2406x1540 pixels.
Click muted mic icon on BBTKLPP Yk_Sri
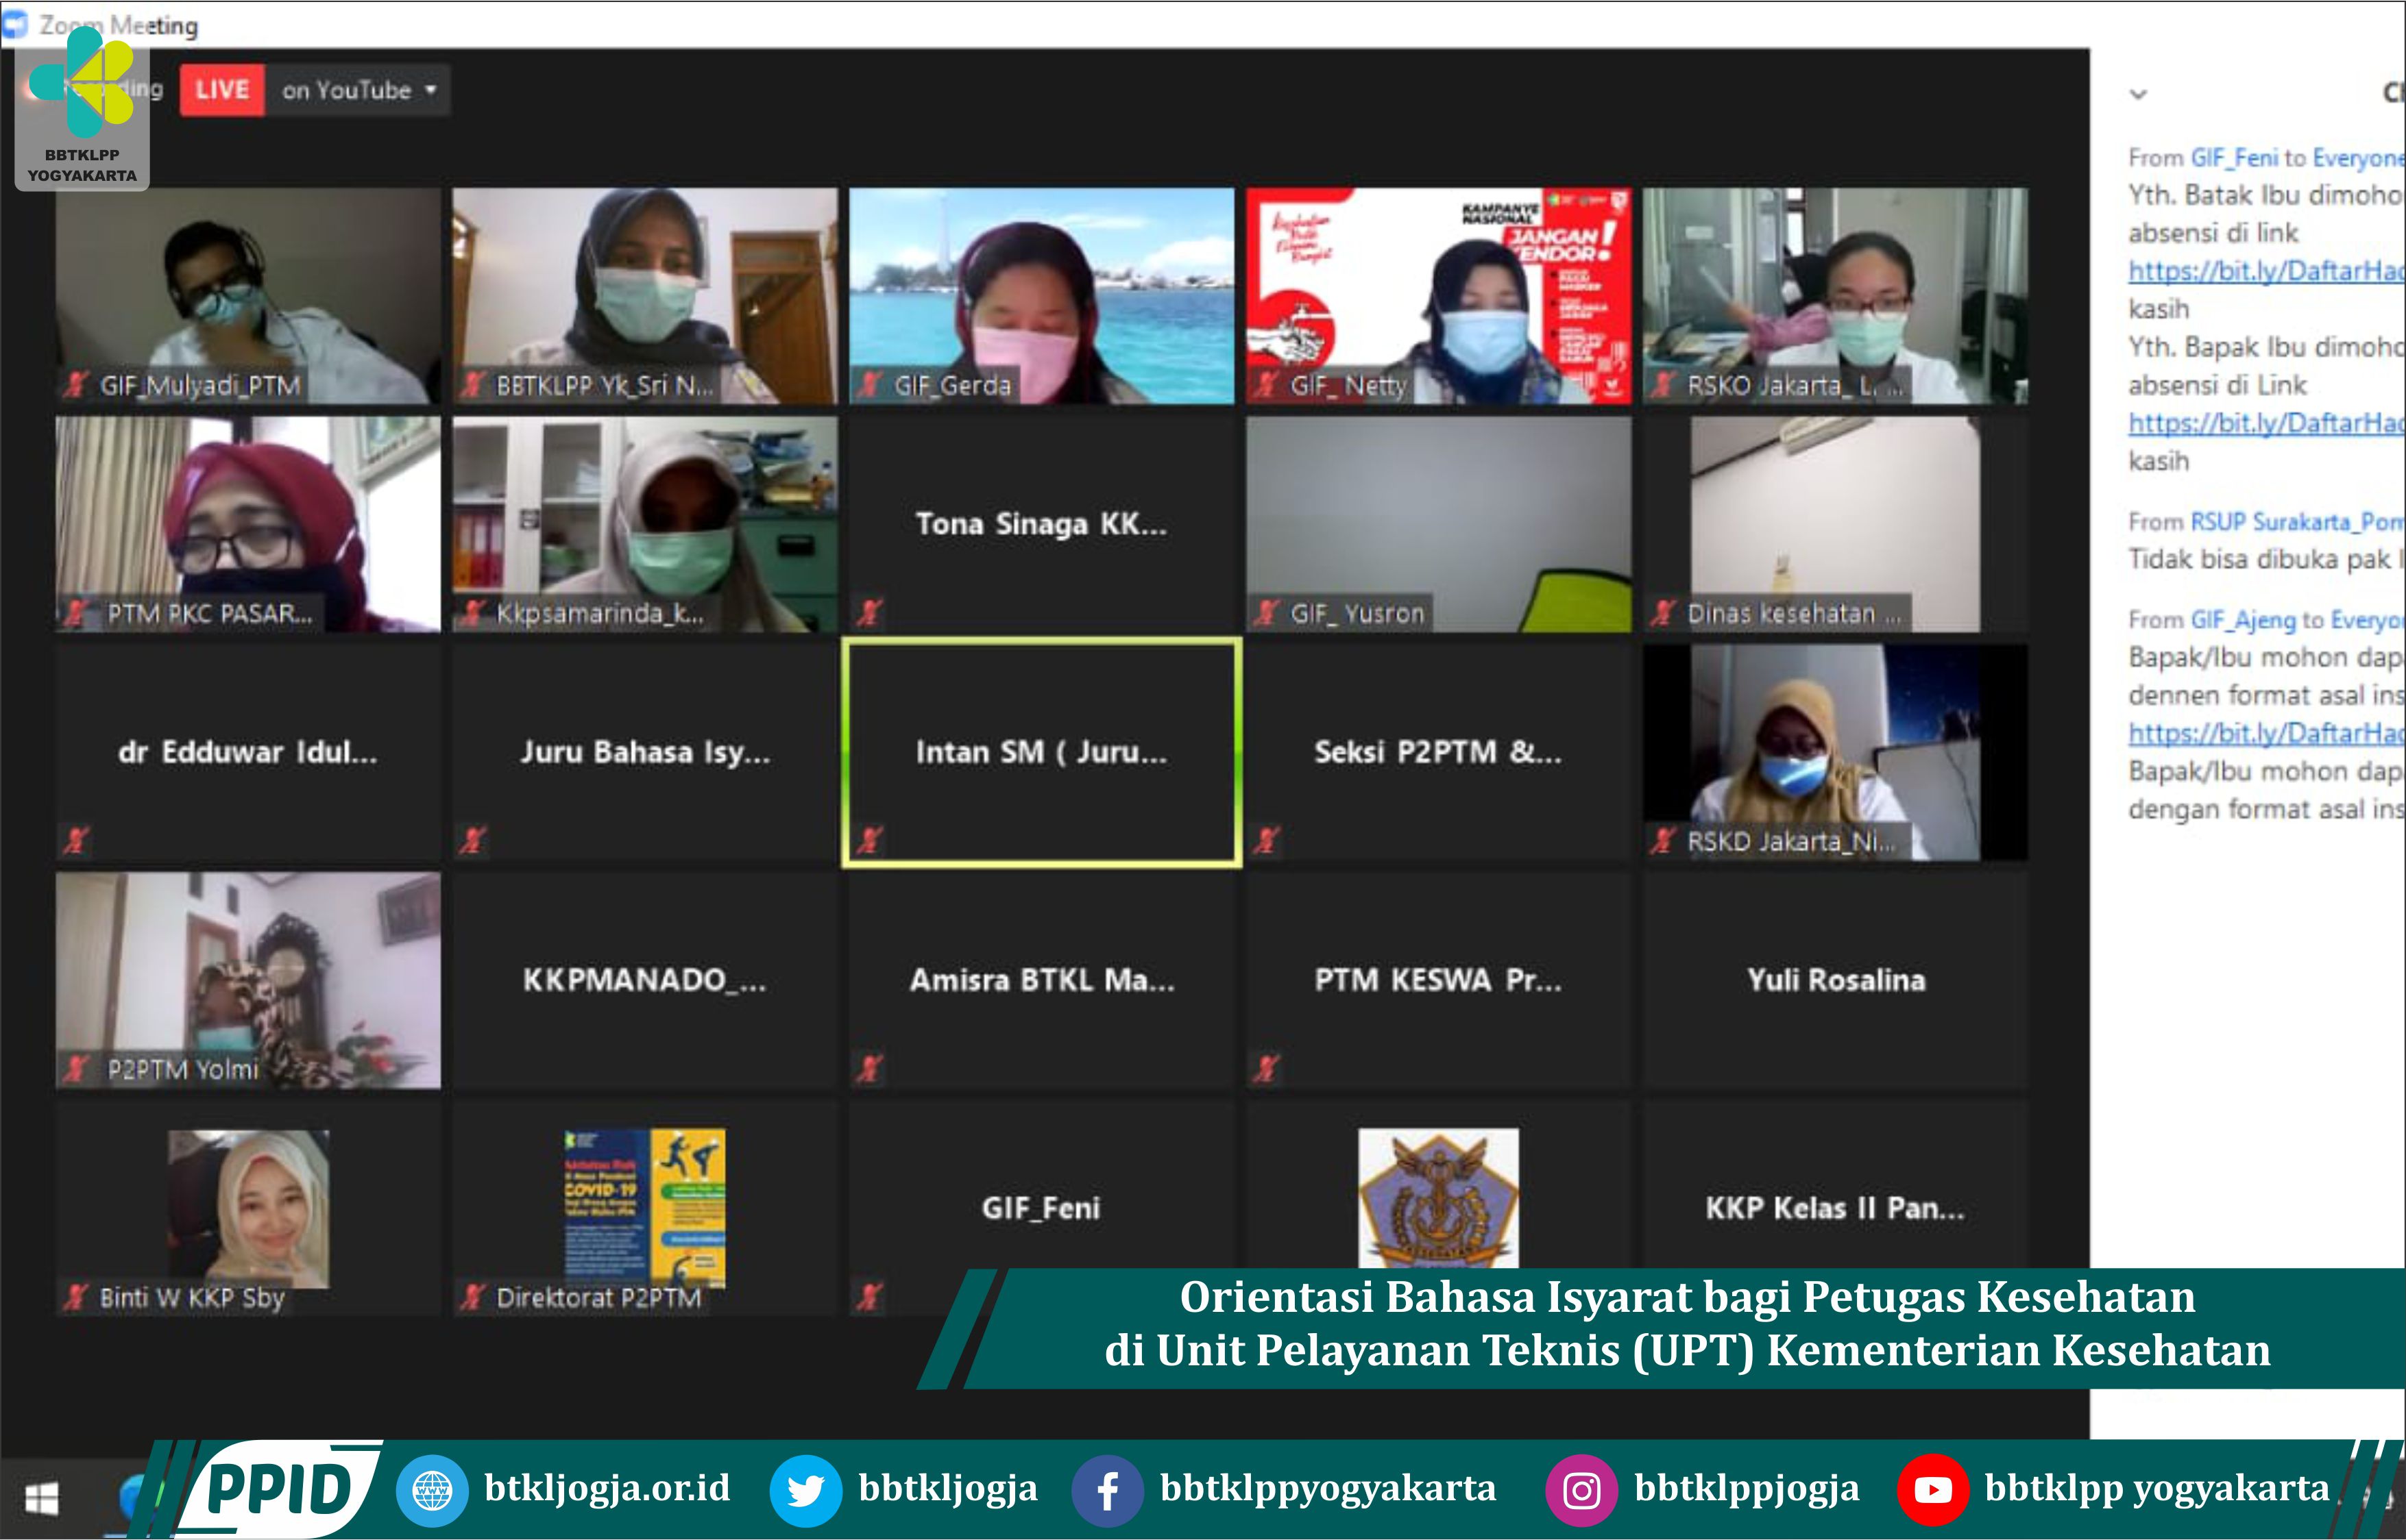(x=473, y=385)
